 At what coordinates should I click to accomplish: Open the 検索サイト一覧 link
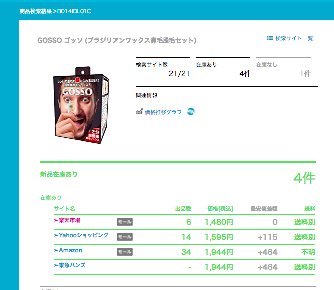[294, 38]
